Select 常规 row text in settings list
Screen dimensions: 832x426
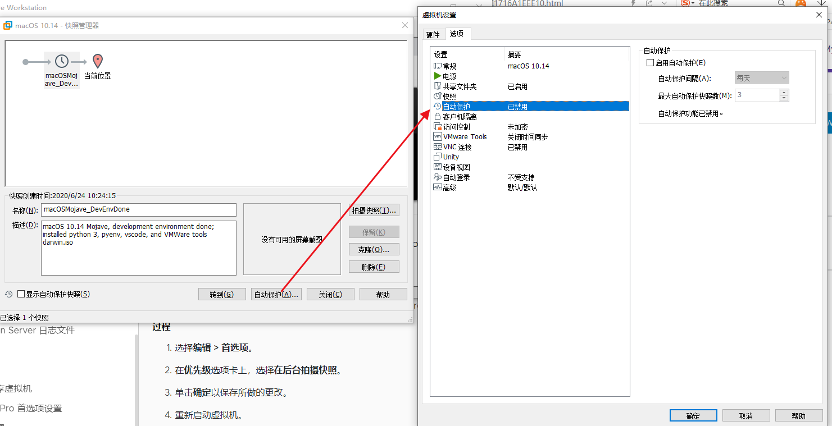tap(450, 66)
